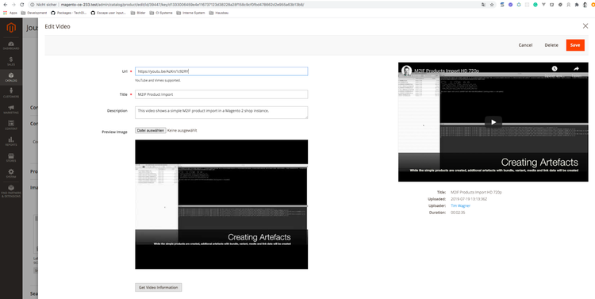Open the CI Systeme bookmarks folder

[x=161, y=13]
